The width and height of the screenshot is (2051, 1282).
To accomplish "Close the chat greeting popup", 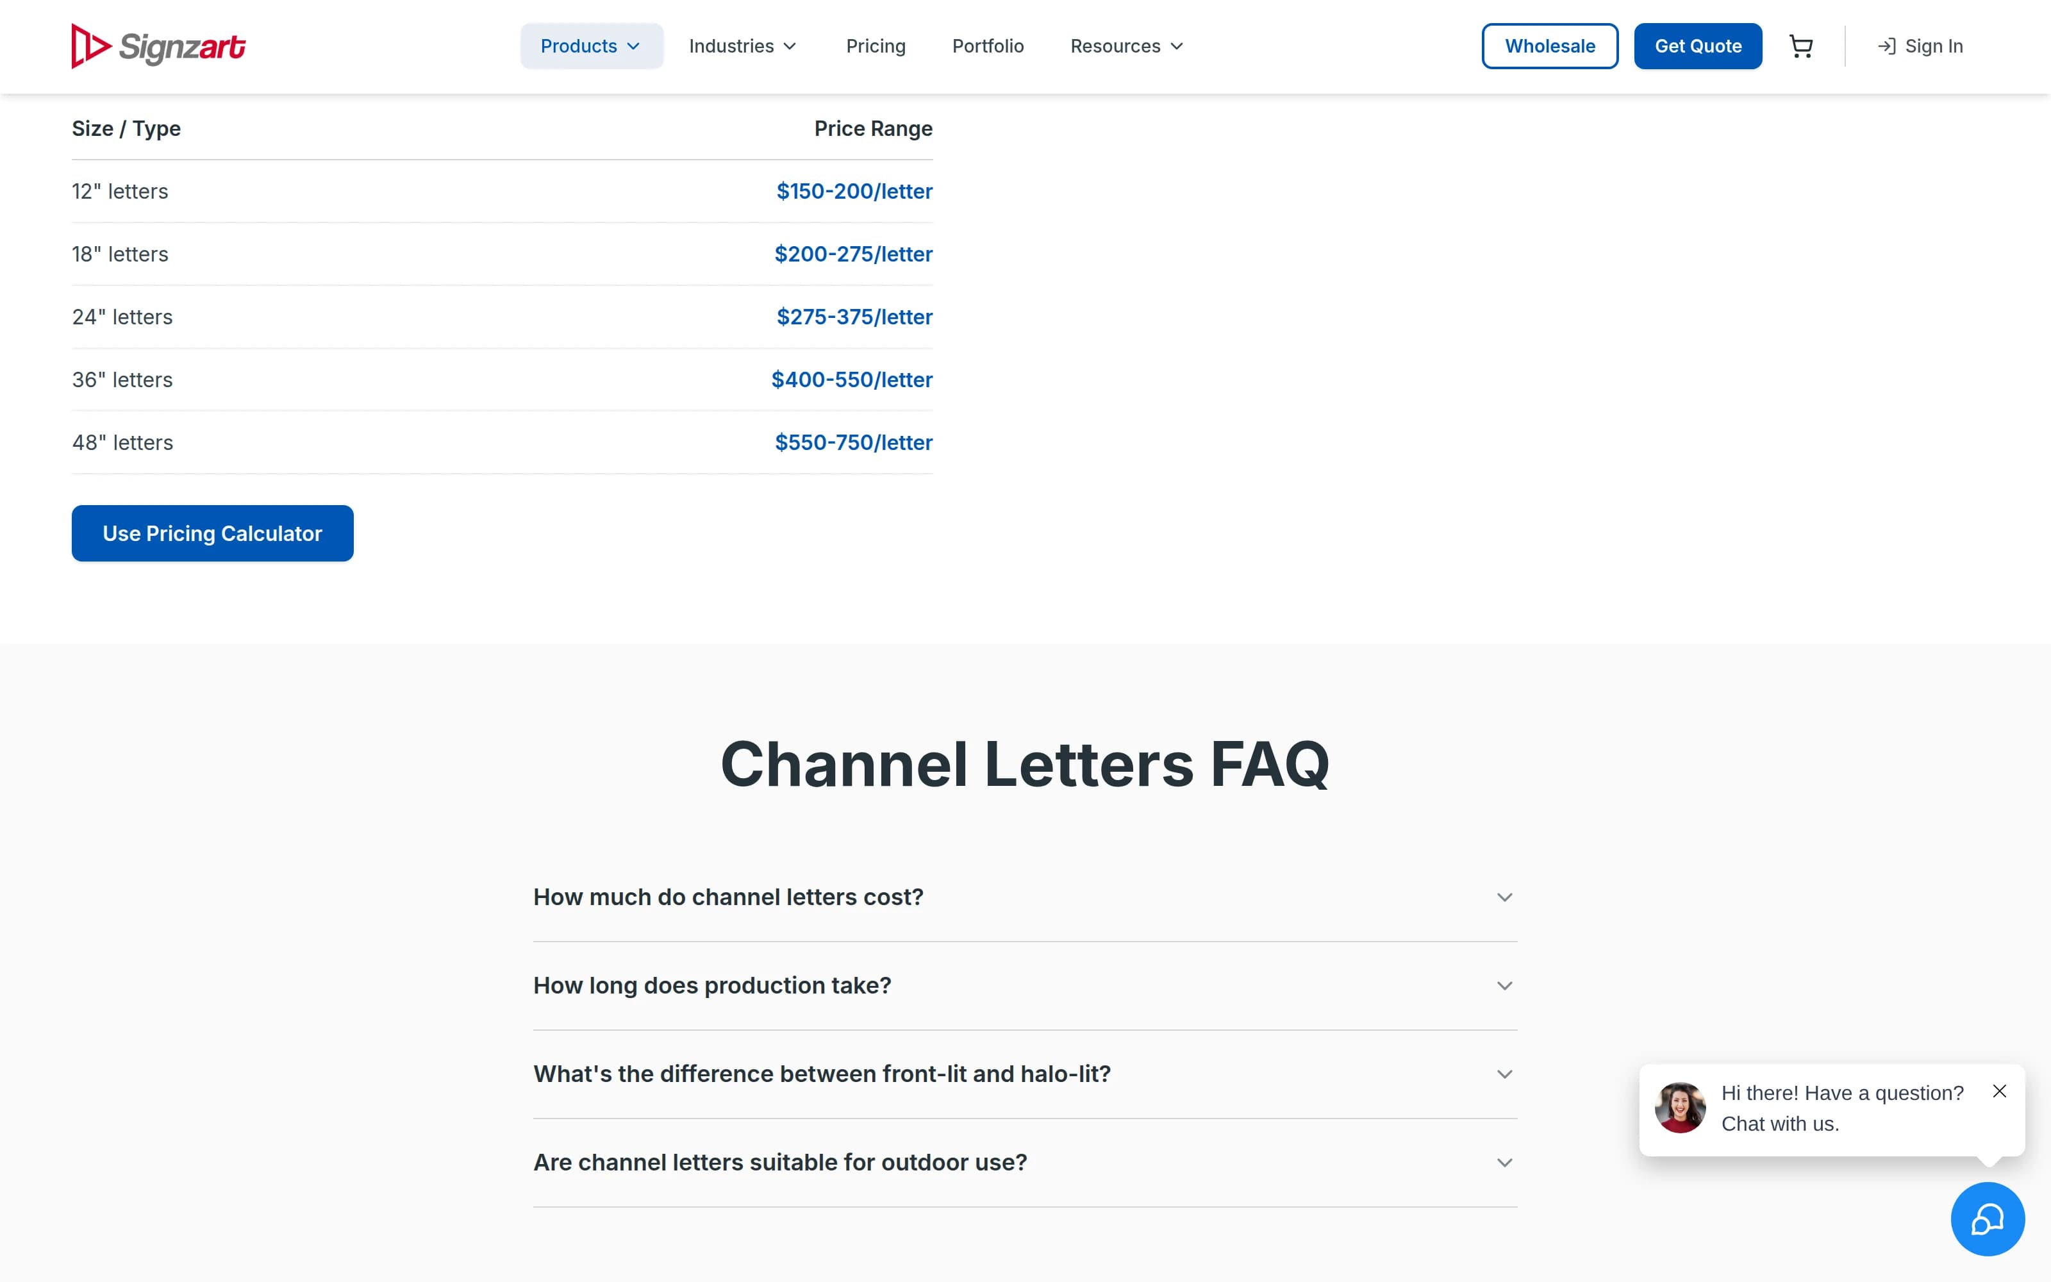I will 1999,1091.
